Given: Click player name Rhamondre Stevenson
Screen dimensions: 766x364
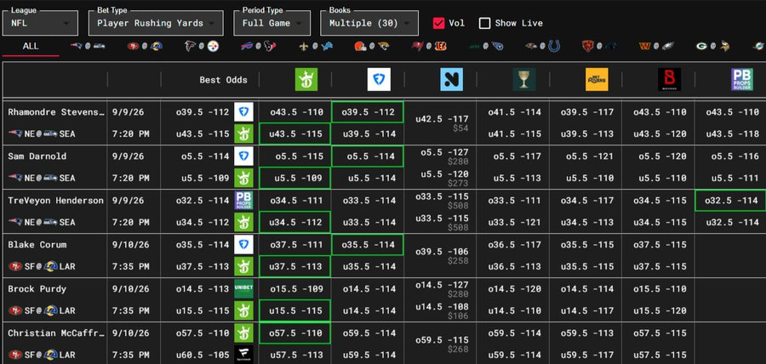Looking at the screenshot, I should 56,112.
